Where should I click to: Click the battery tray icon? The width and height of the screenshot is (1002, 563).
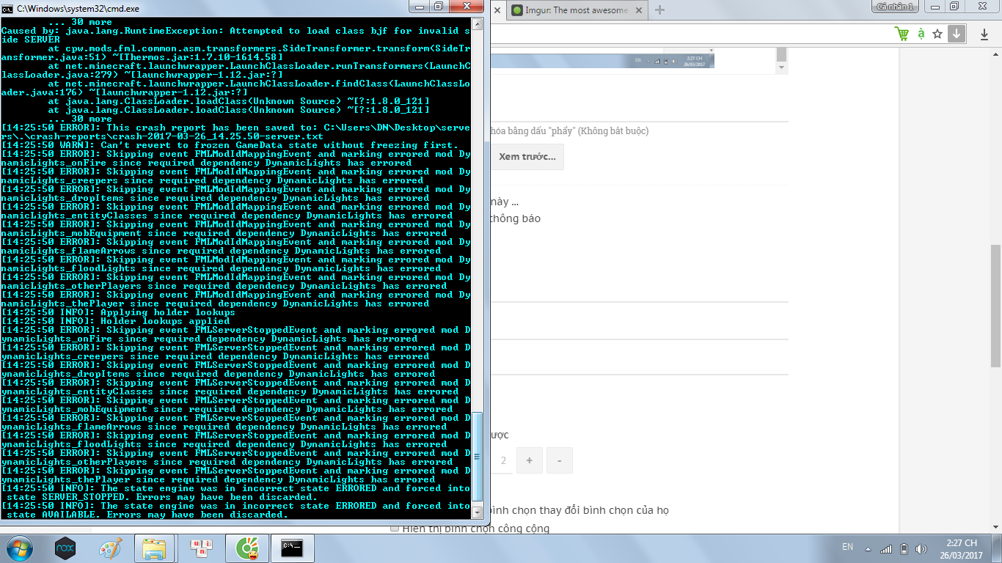[x=904, y=548]
